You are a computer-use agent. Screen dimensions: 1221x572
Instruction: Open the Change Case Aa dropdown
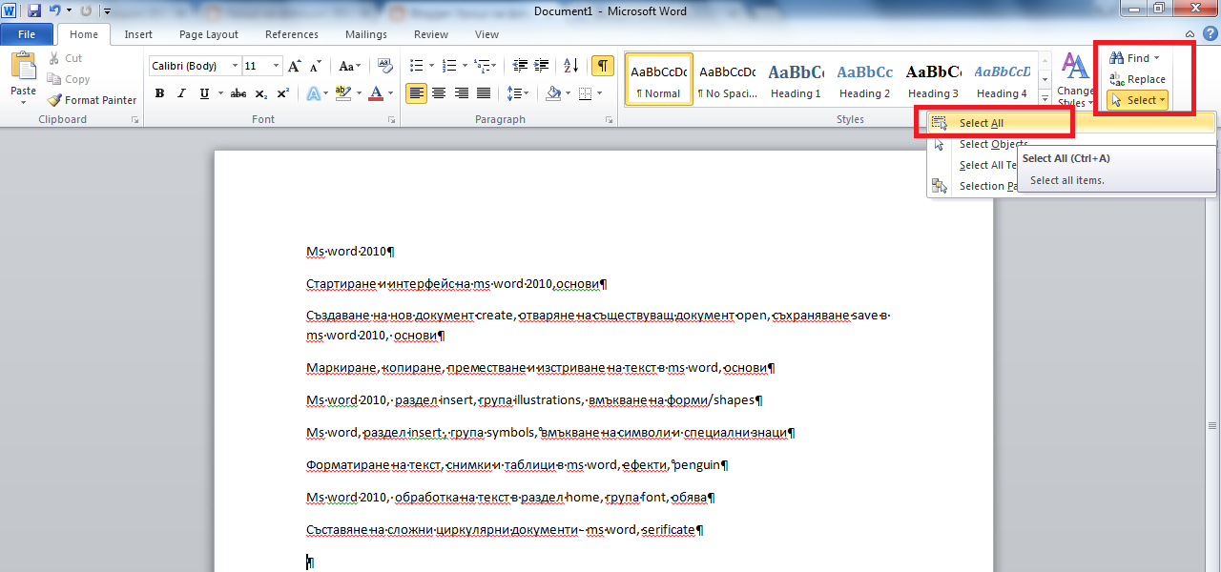(x=349, y=66)
